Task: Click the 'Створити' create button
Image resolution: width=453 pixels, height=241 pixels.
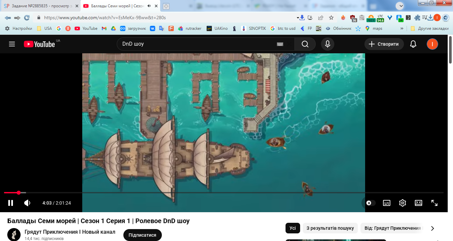Action: tap(384, 44)
